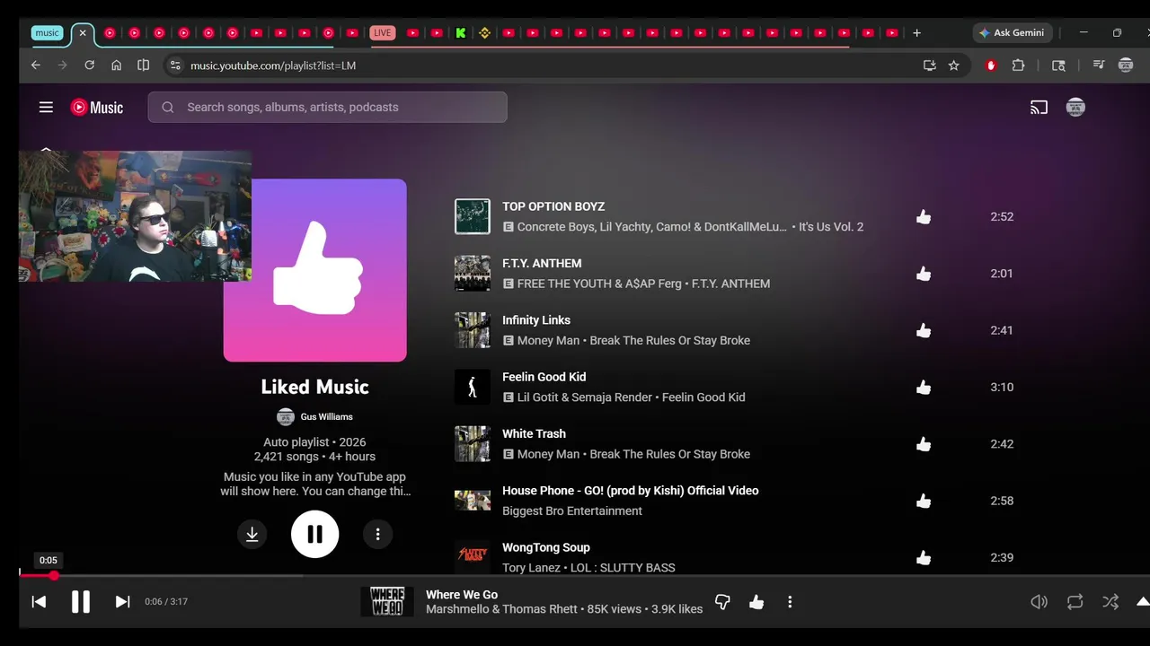Click the red progress scrubber handle
Viewport: 1150px width, 646px height.
pos(54,576)
